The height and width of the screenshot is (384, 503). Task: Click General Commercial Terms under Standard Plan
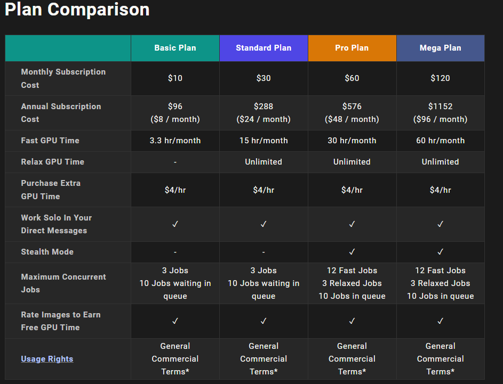[x=264, y=359]
